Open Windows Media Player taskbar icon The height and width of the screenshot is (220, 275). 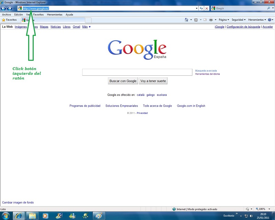click(x=45, y=216)
